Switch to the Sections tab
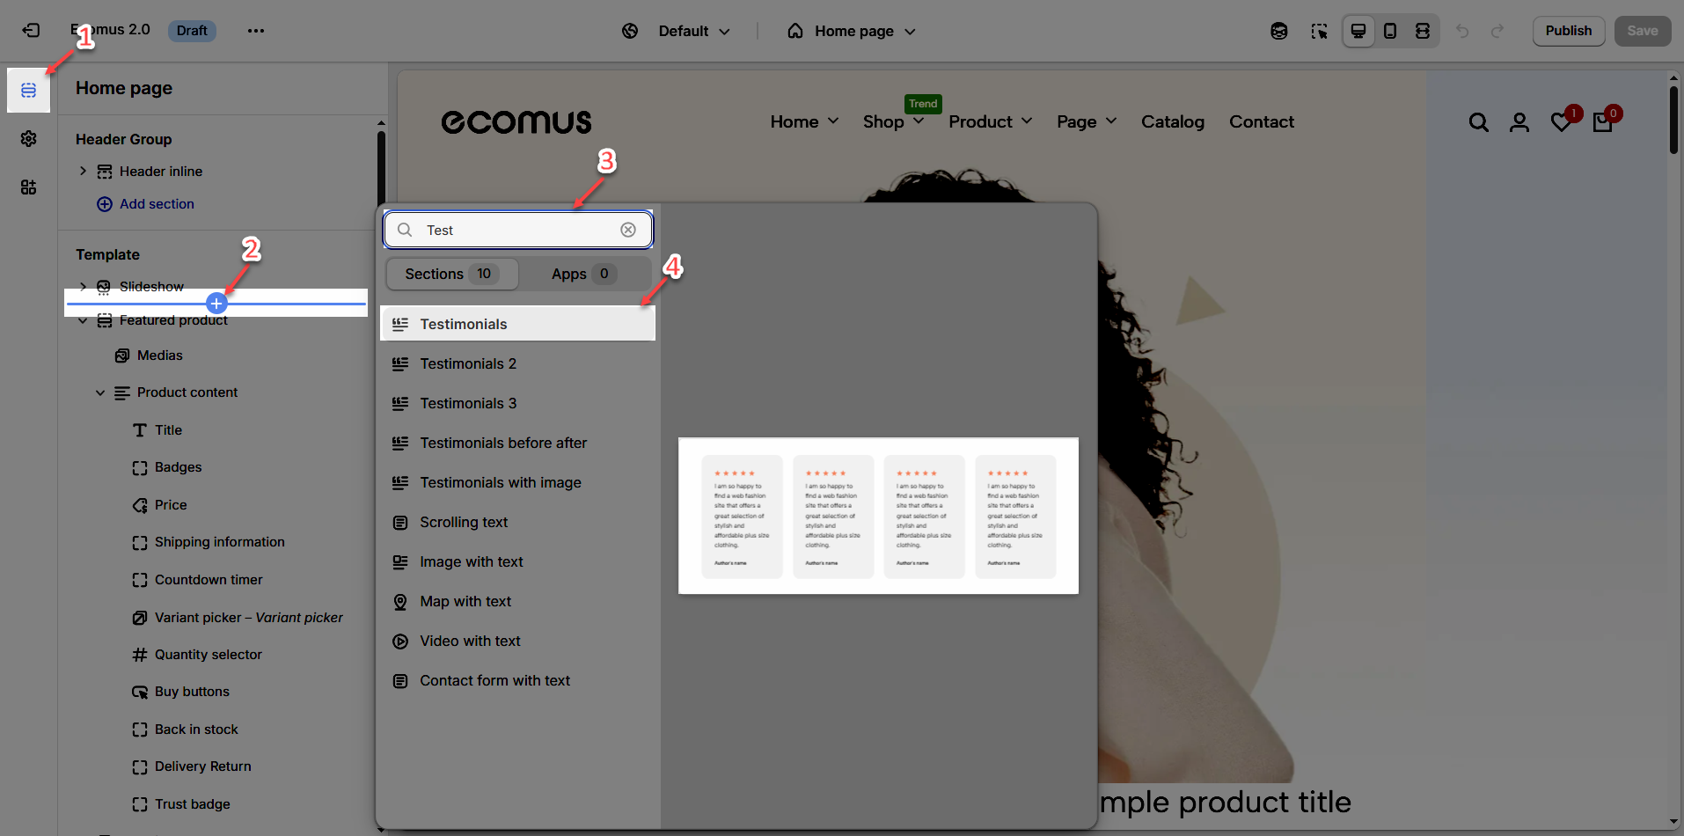The height and width of the screenshot is (836, 1684). pyautogui.click(x=452, y=274)
